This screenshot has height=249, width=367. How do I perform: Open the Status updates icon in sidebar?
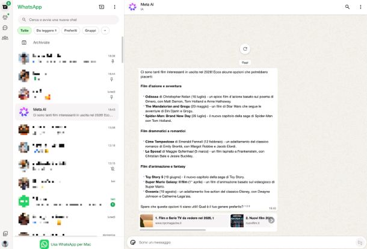coord(5,17)
